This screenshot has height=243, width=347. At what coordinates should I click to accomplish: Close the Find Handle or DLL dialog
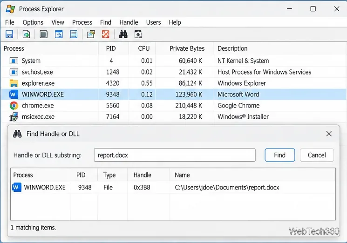(329, 134)
